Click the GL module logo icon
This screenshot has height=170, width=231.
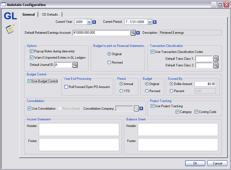[x=10, y=16]
